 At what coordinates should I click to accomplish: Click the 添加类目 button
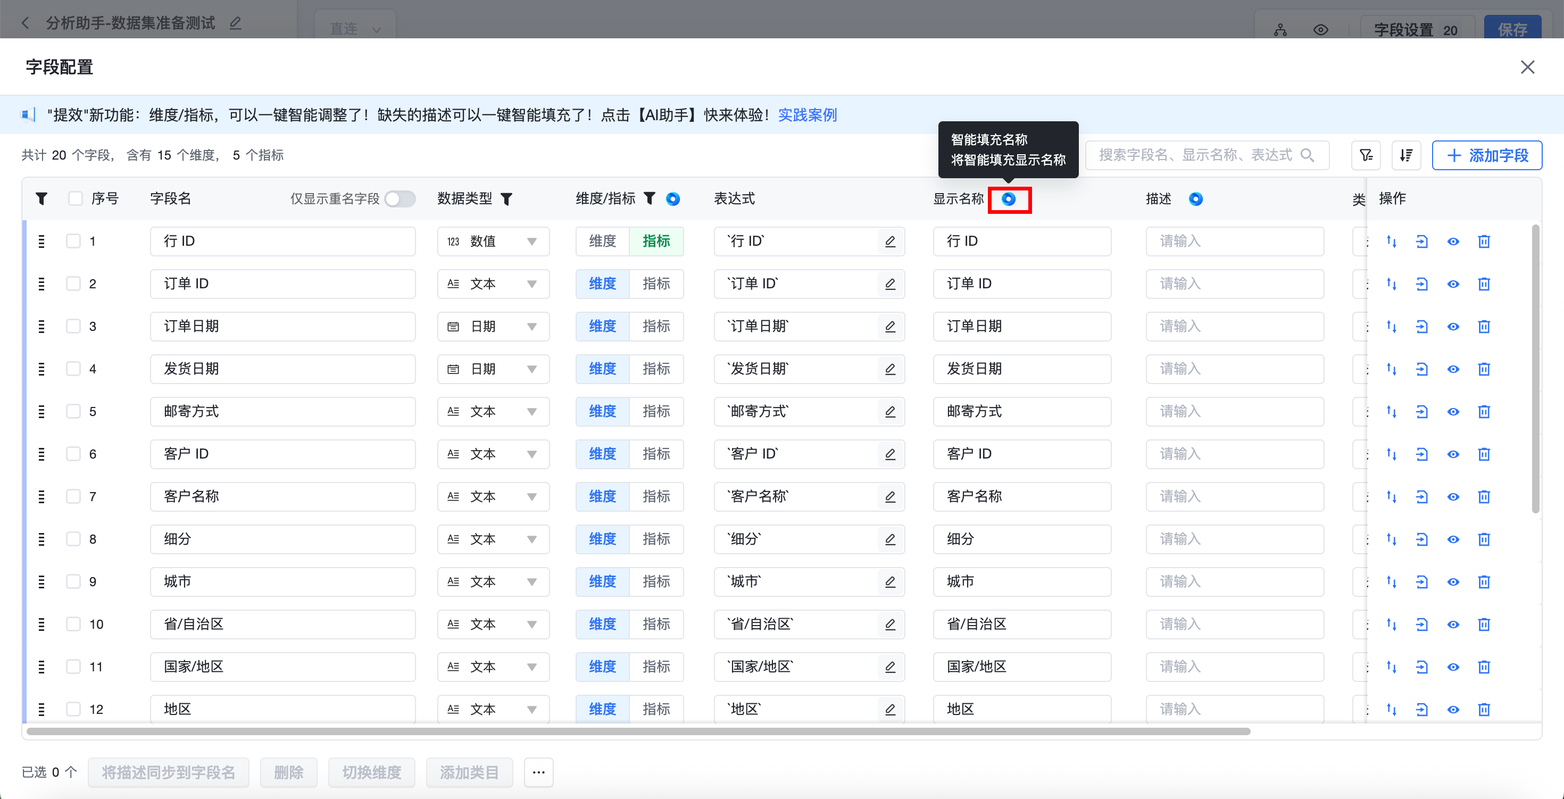(x=469, y=772)
